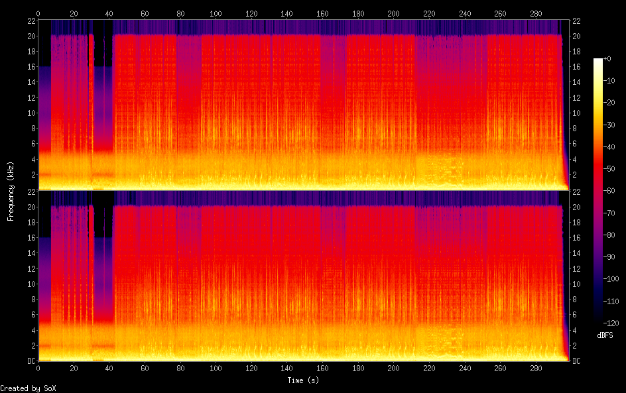
Task: Click the black bottom end of the dBFS color bar
Action: [x=598, y=319]
